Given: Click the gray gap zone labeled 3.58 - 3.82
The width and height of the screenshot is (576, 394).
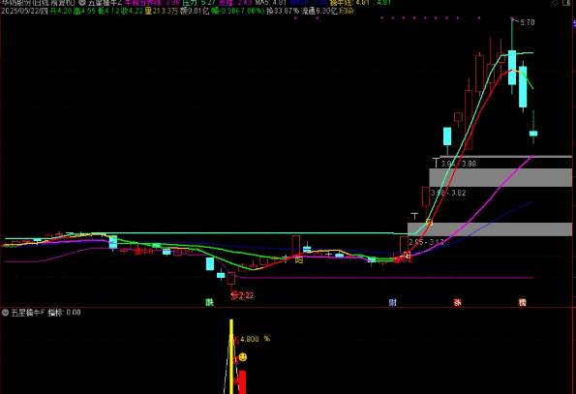Looking at the screenshot, I should pos(500,177).
